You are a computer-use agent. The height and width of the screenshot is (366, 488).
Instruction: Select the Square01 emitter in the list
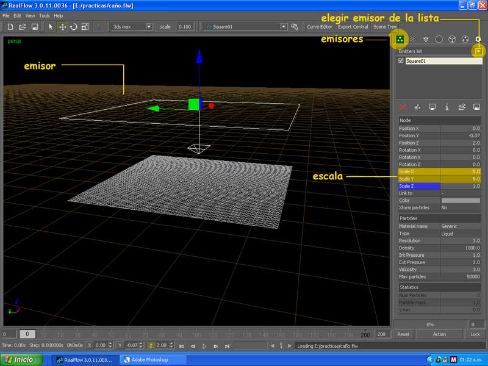coord(444,61)
